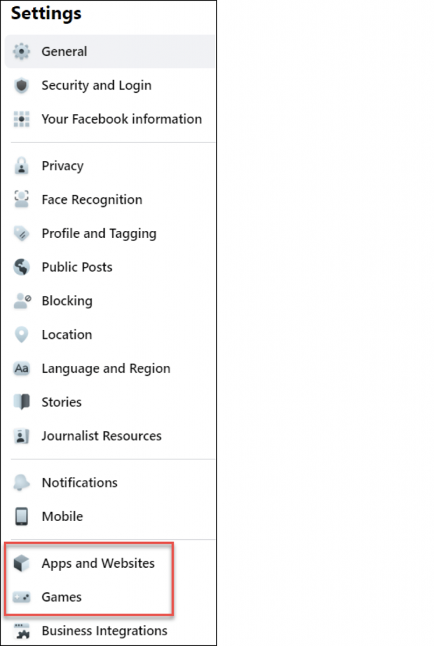
Task: Click the Profile and Tagging tag icon
Action: tap(21, 233)
